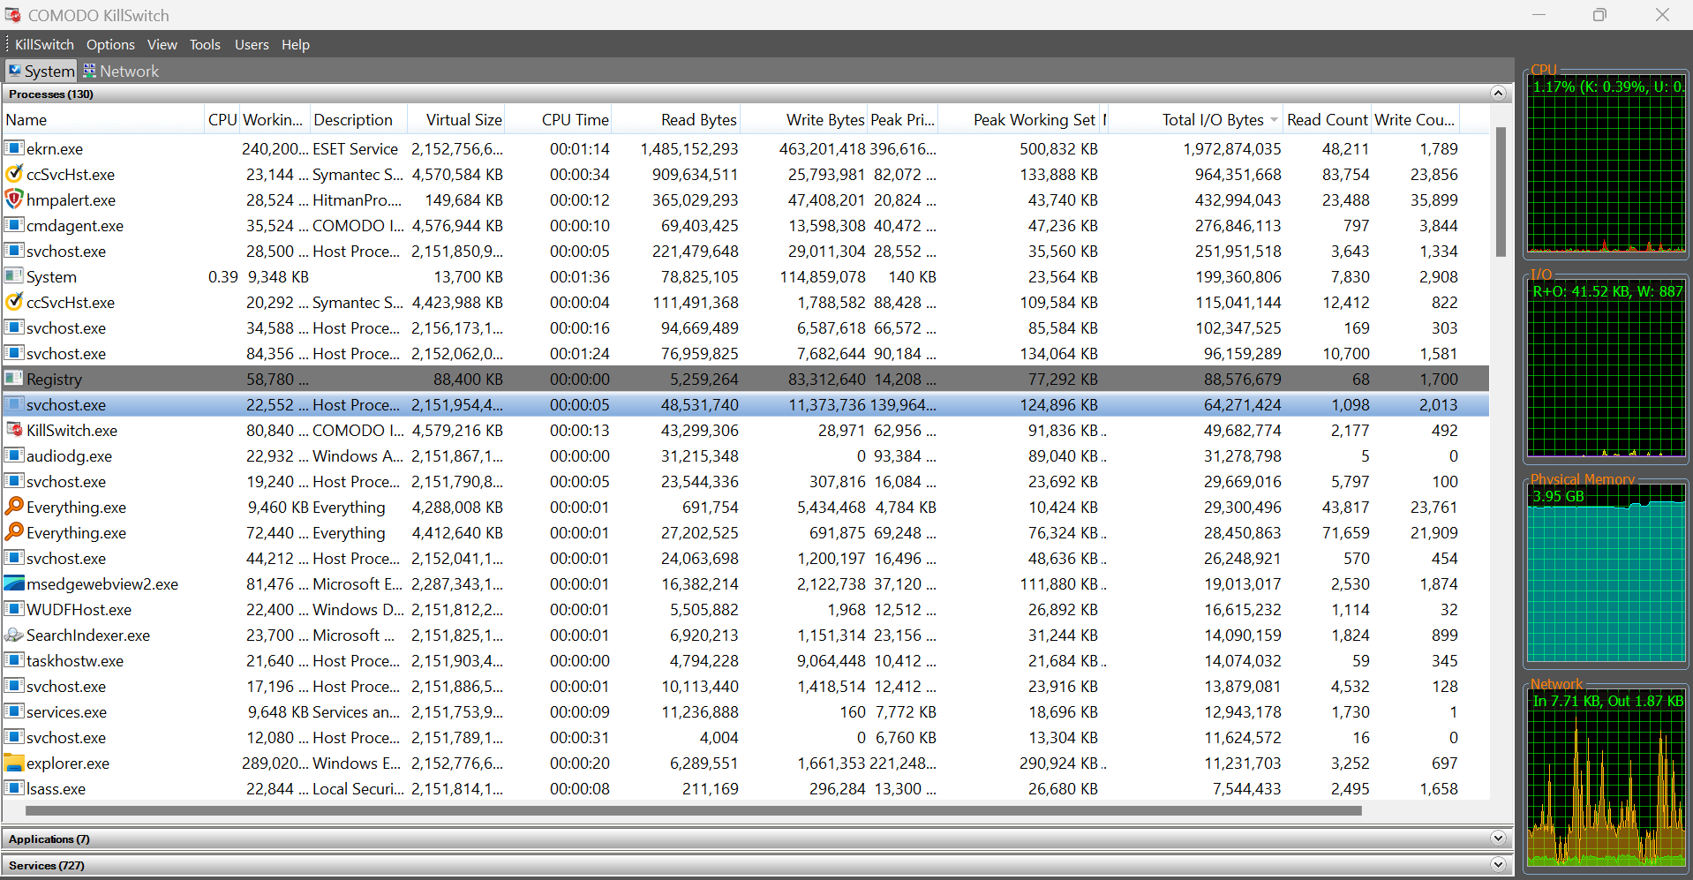The width and height of the screenshot is (1693, 880).
Task: Open the Options menu
Action: tap(110, 44)
